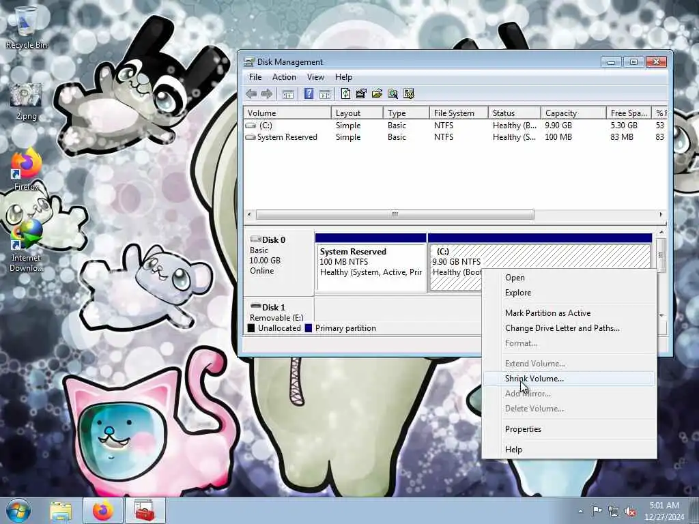Open Internet Download Manager desktop shortcut
699x524 pixels.
pos(27,246)
